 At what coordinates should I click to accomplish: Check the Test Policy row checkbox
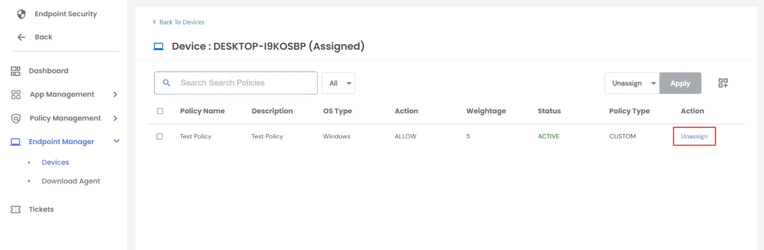coord(160,136)
